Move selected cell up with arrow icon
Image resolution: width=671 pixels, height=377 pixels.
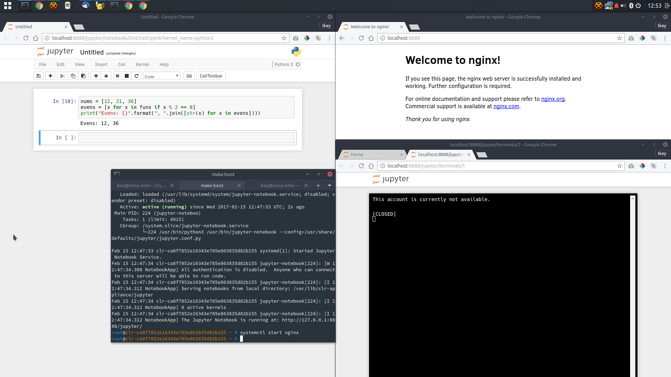click(96, 76)
